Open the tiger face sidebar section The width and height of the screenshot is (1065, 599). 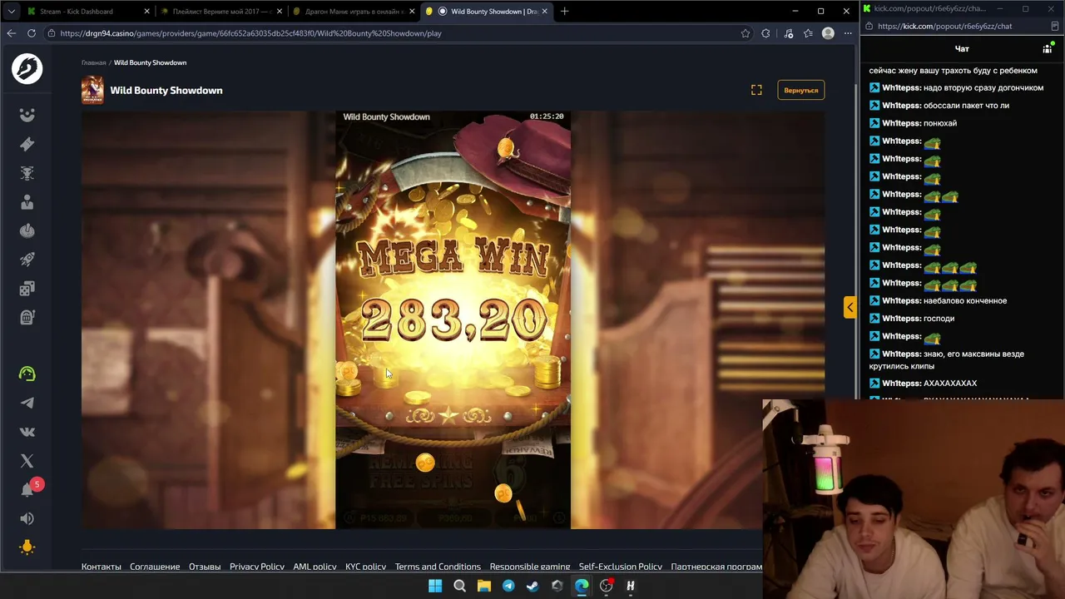(27, 173)
